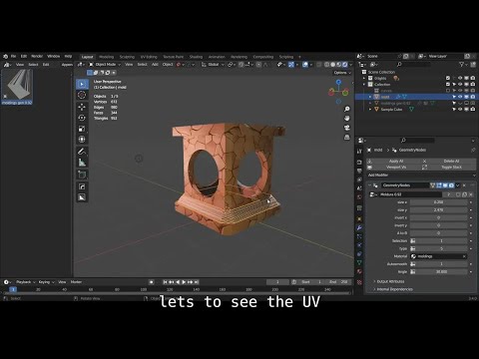Toggle visibility eye for mold object
The width and height of the screenshot is (479, 359).
[460, 97]
